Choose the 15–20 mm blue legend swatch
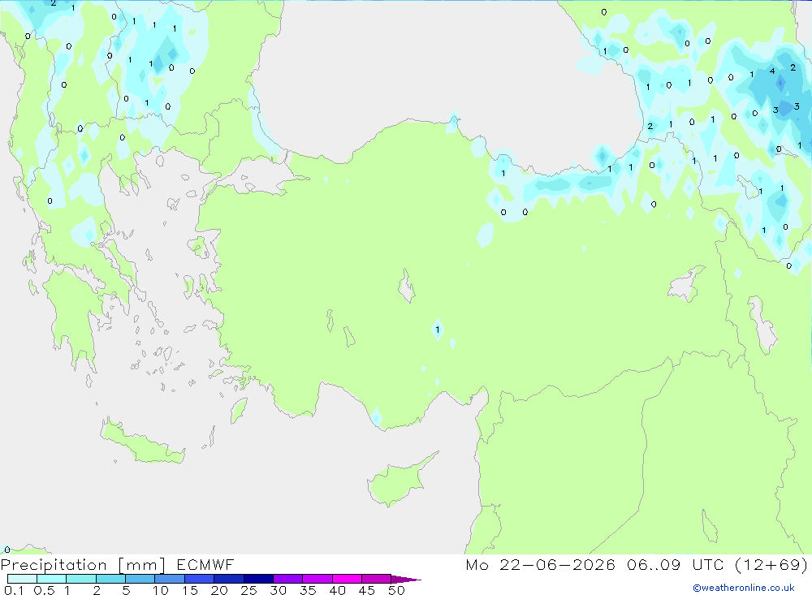 pos(199,579)
